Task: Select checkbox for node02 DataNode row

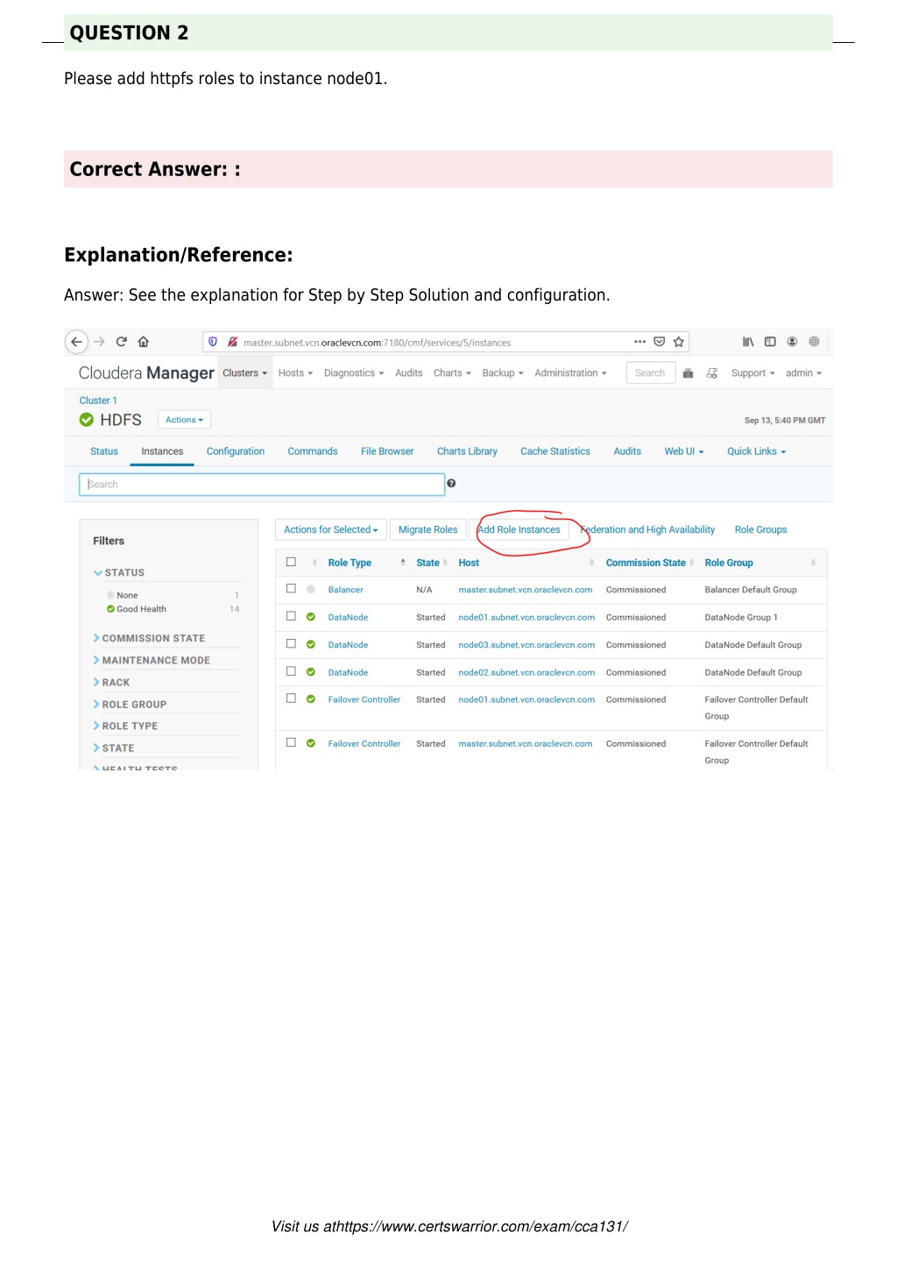Action: click(x=291, y=671)
